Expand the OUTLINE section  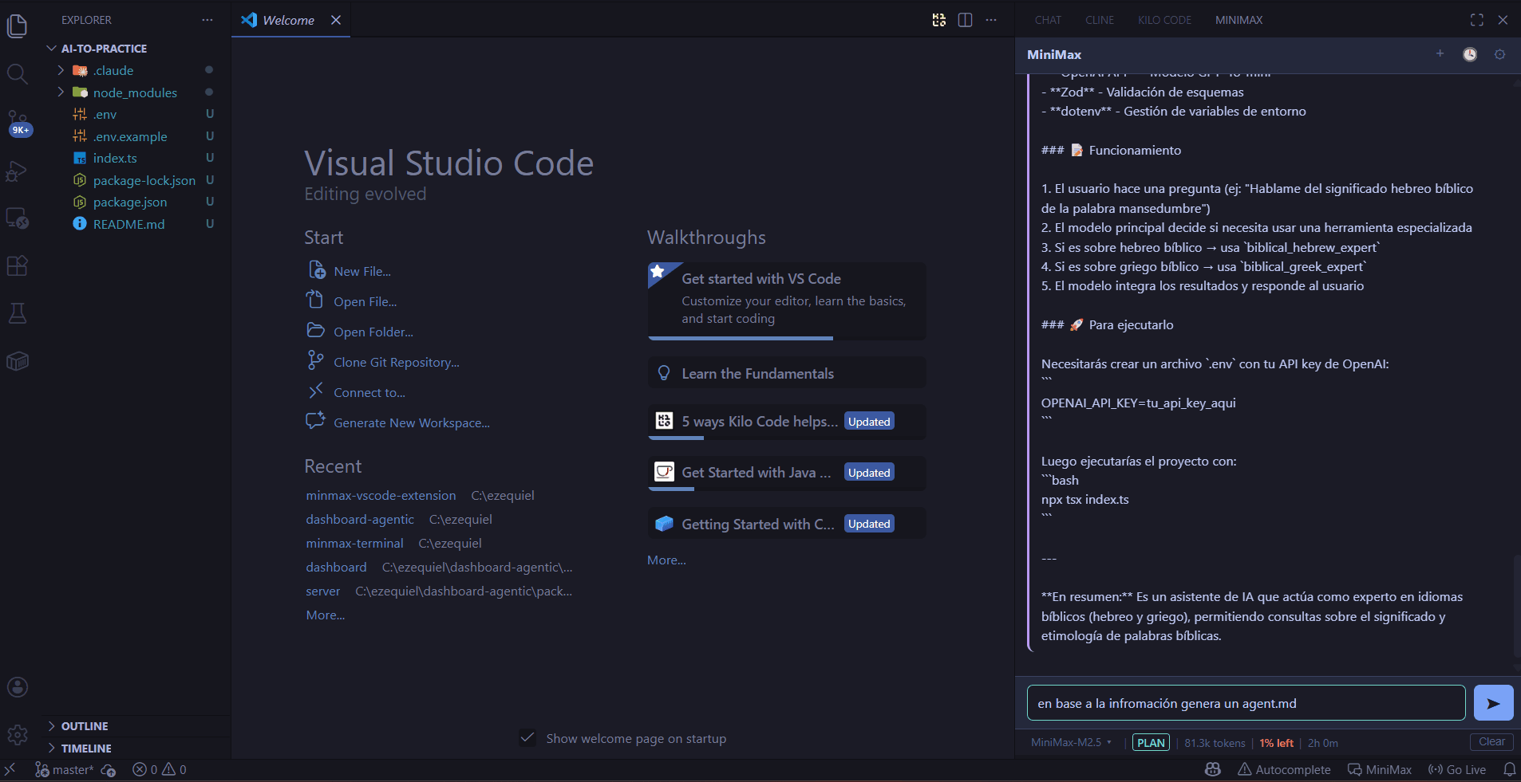pyautogui.click(x=84, y=726)
